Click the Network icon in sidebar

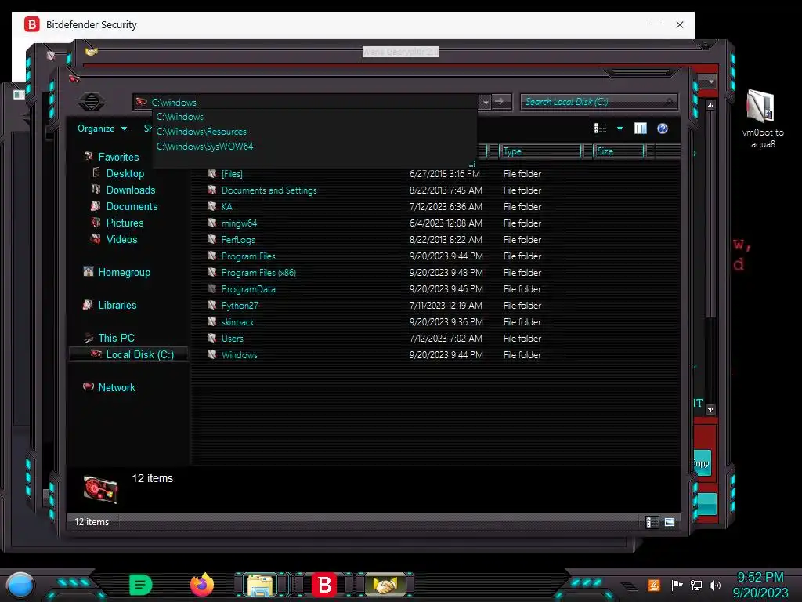89,386
